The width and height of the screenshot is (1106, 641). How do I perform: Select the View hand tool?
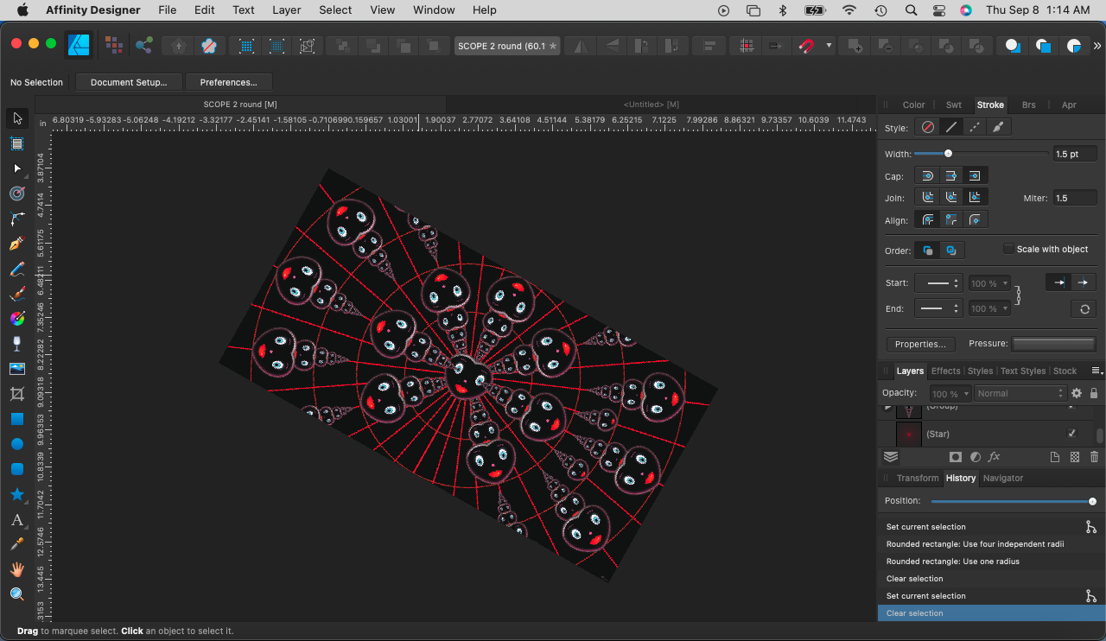click(17, 569)
